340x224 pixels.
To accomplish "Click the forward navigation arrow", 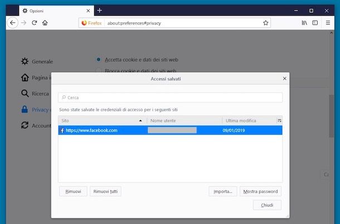I will click(23, 23).
